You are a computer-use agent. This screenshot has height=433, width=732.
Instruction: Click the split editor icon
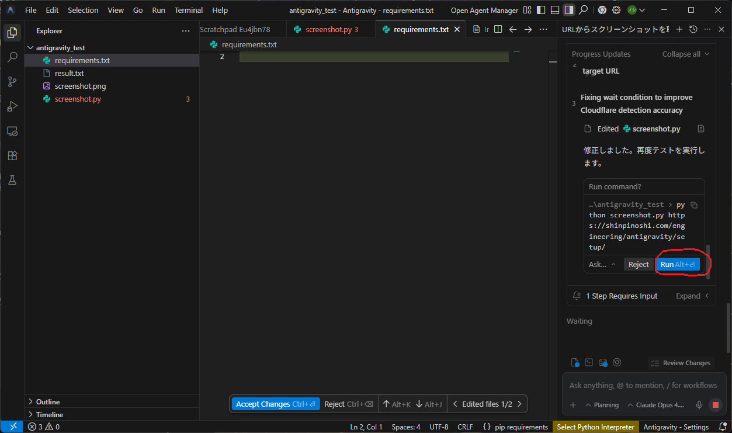coord(498,29)
